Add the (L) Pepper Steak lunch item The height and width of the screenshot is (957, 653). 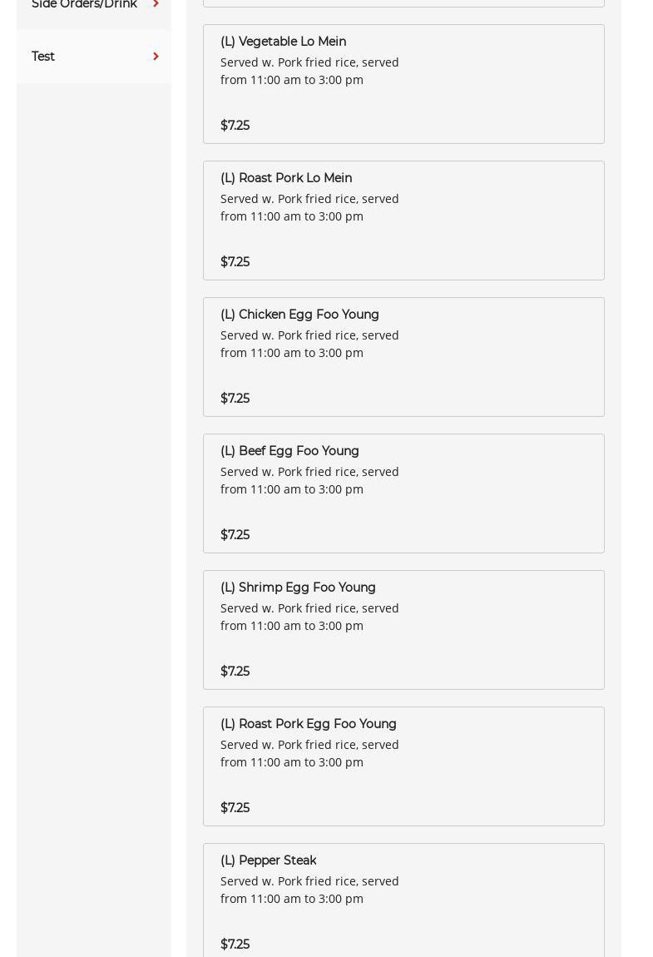click(268, 860)
